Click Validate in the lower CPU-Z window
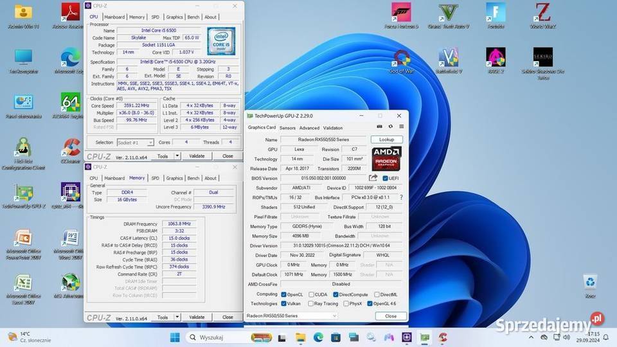The height and width of the screenshot is (347, 617). coord(197,317)
